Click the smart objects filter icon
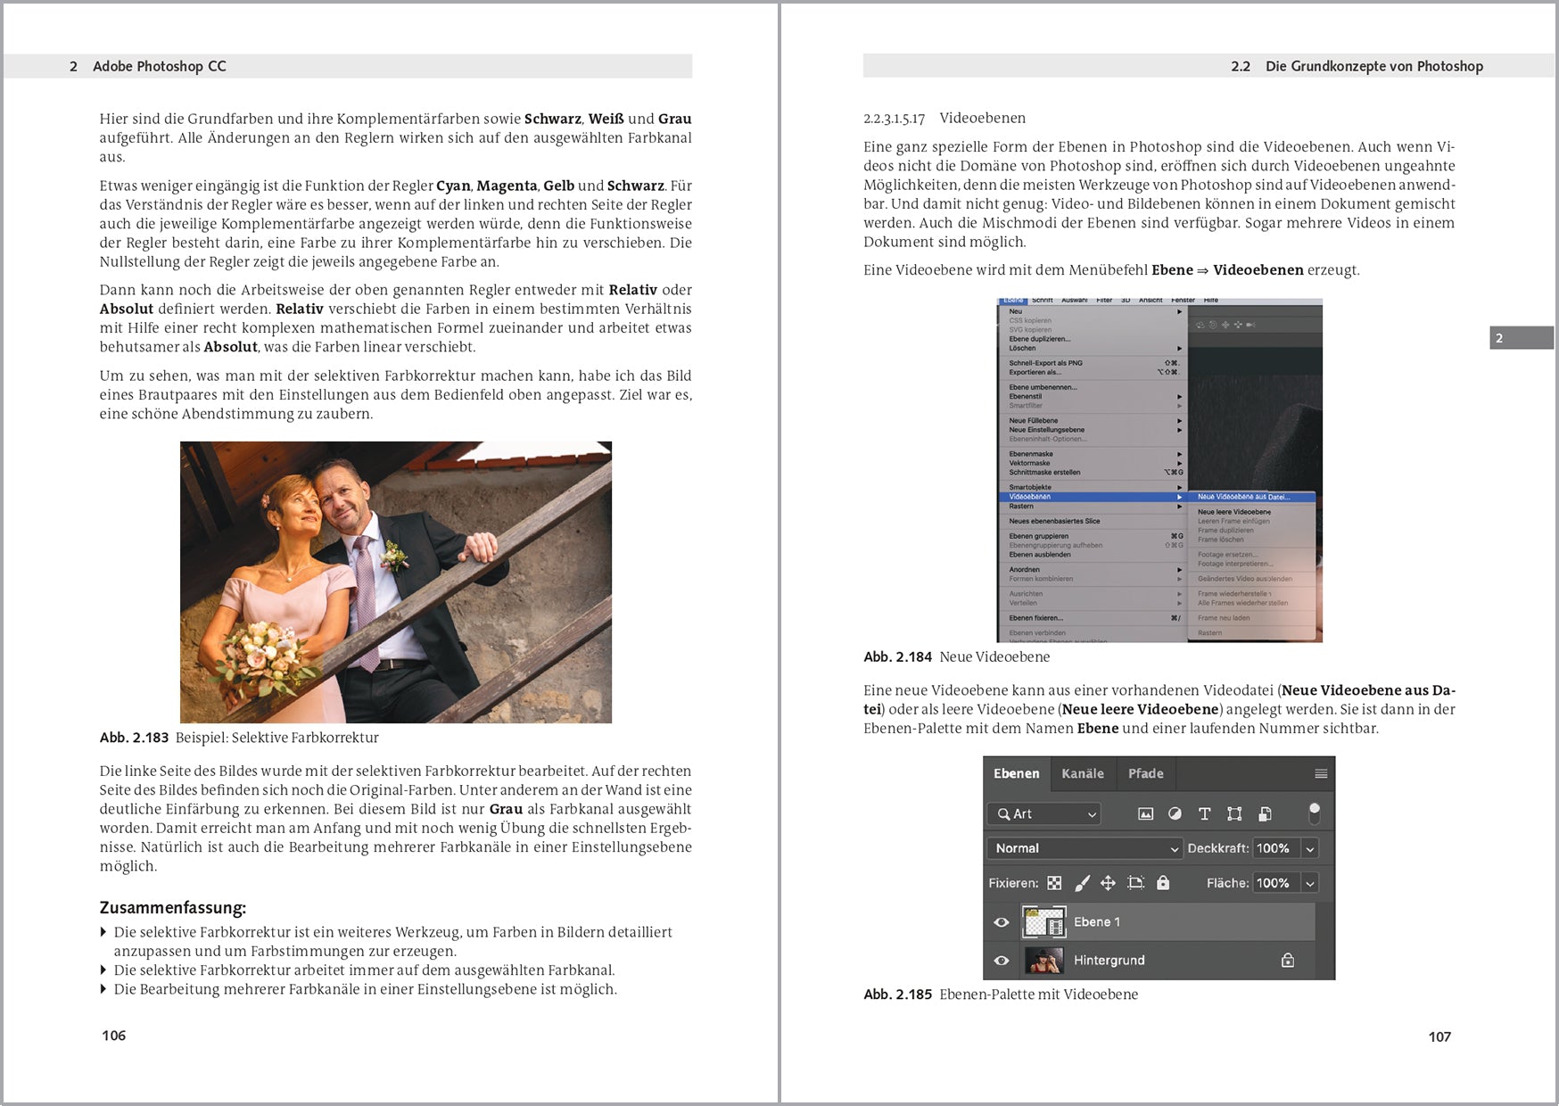The image size is (1559, 1106). pos(1266,814)
